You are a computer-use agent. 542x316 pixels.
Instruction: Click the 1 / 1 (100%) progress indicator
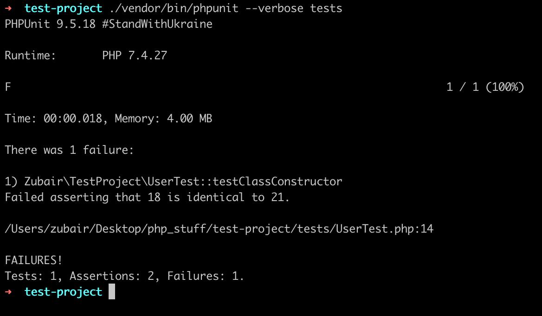485,87
